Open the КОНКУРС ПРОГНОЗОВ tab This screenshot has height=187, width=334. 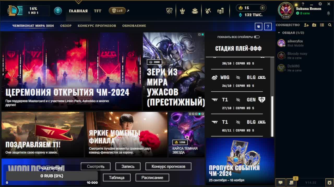(x=97, y=26)
